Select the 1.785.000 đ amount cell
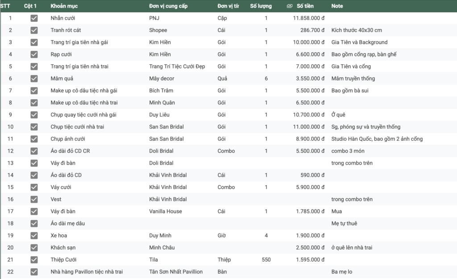Screen dimensions: 457x279 point(310,211)
